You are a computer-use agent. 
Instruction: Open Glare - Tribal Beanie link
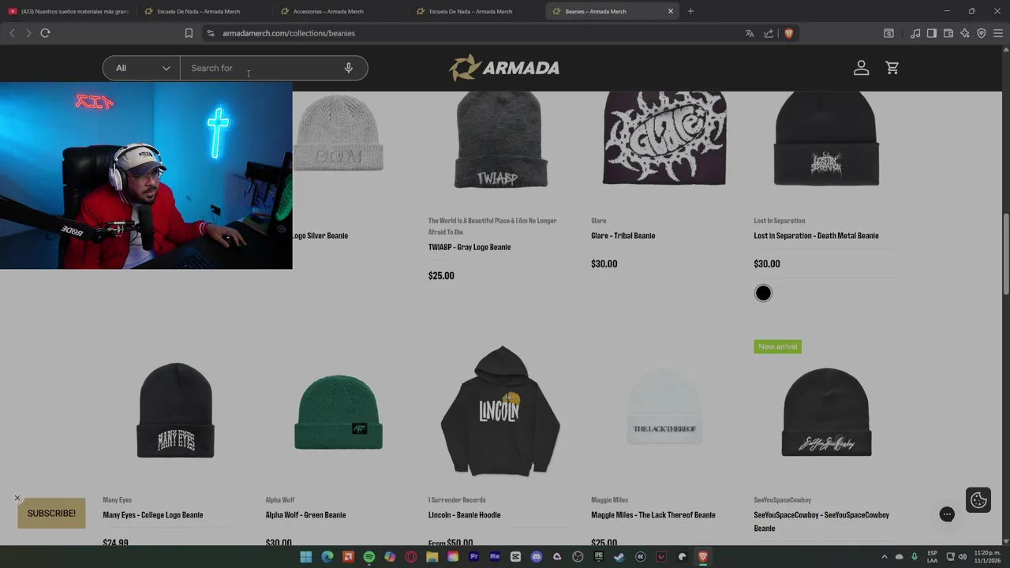pyautogui.click(x=623, y=236)
